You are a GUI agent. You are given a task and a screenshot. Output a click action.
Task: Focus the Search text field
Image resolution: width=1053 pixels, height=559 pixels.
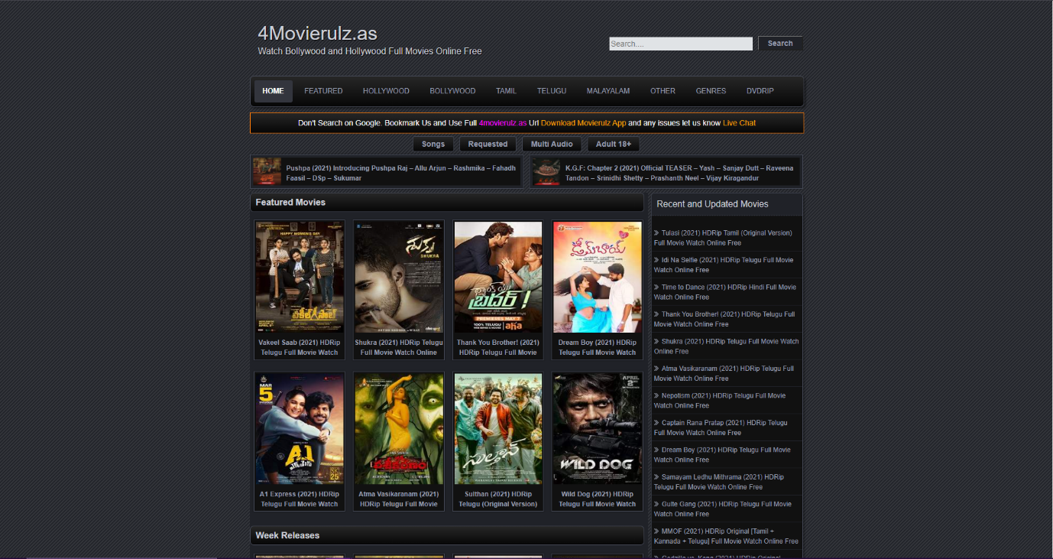[681, 44]
